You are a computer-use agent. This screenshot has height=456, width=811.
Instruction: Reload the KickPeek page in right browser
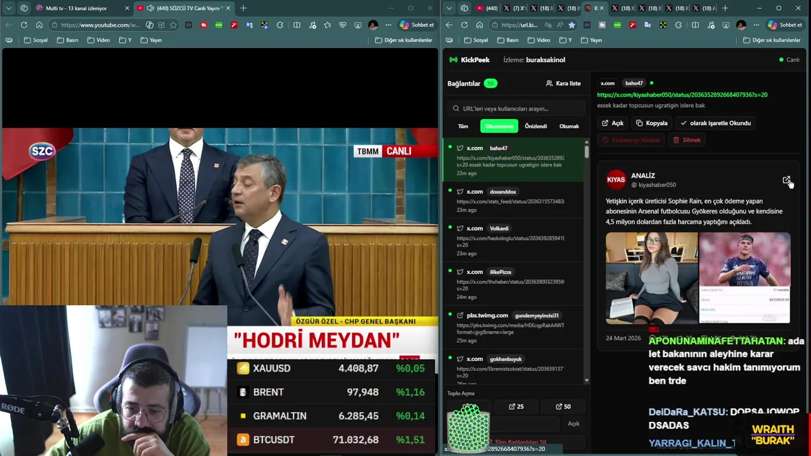pos(464,25)
